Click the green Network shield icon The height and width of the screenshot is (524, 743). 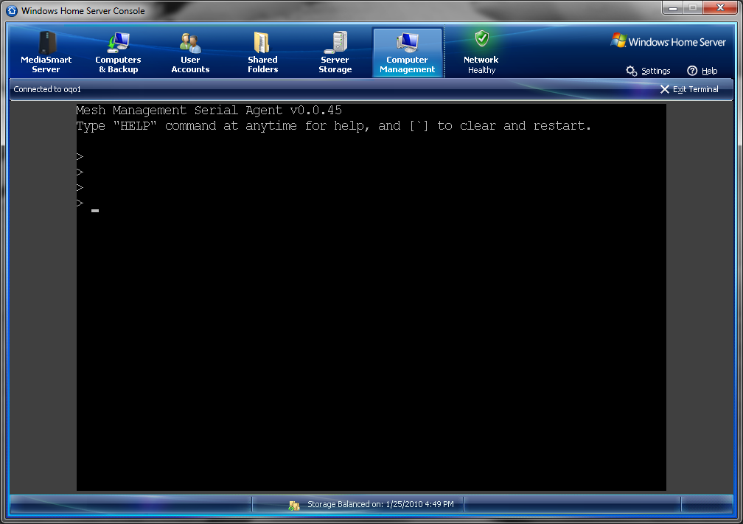click(x=482, y=39)
